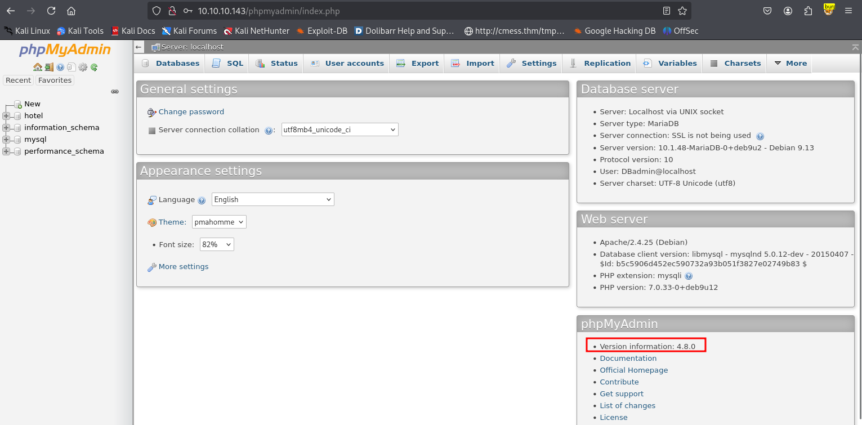
Task: Open phpMyAdmin documentation blue question icon in sidebar
Action: (60, 67)
